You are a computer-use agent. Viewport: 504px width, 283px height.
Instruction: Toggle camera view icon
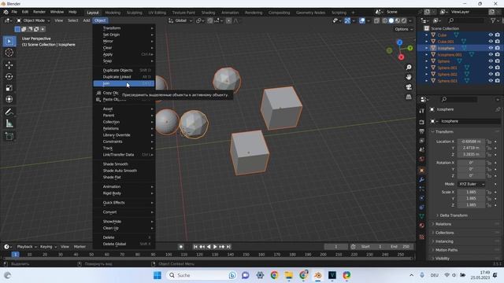click(409, 87)
